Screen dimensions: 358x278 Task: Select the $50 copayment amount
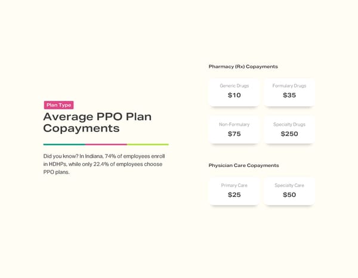[x=289, y=195]
